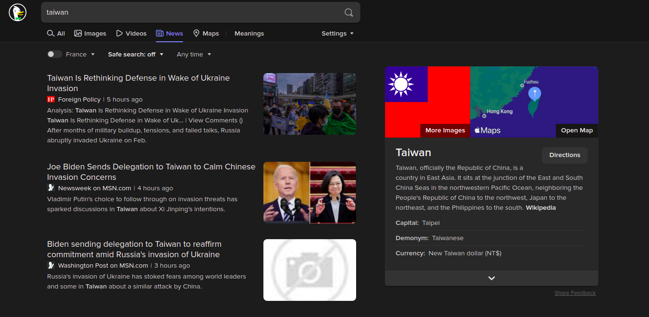Switch to the Images tab
The height and width of the screenshot is (317, 649).
click(90, 34)
